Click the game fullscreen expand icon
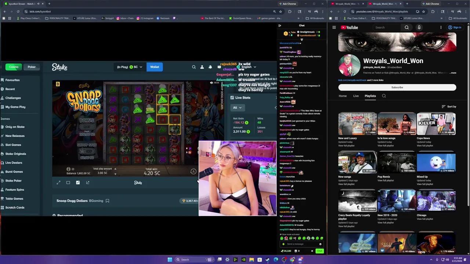The height and width of the screenshot is (264, 470). click(x=58, y=183)
